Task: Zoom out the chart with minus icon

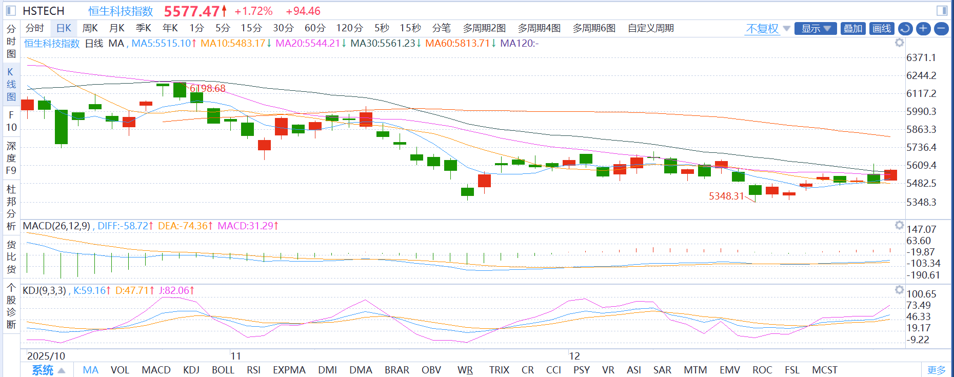Action: (x=941, y=29)
